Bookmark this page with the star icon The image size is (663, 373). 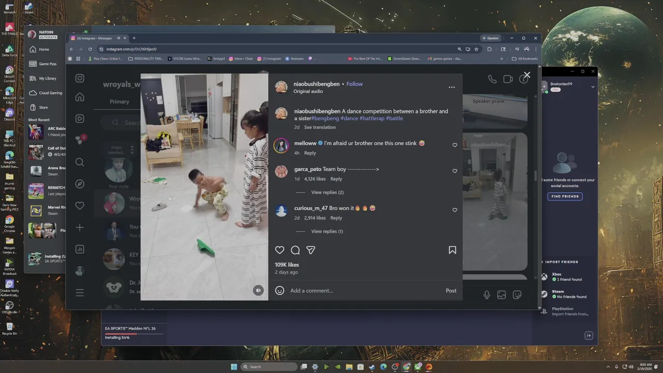click(x=476, y=49)
